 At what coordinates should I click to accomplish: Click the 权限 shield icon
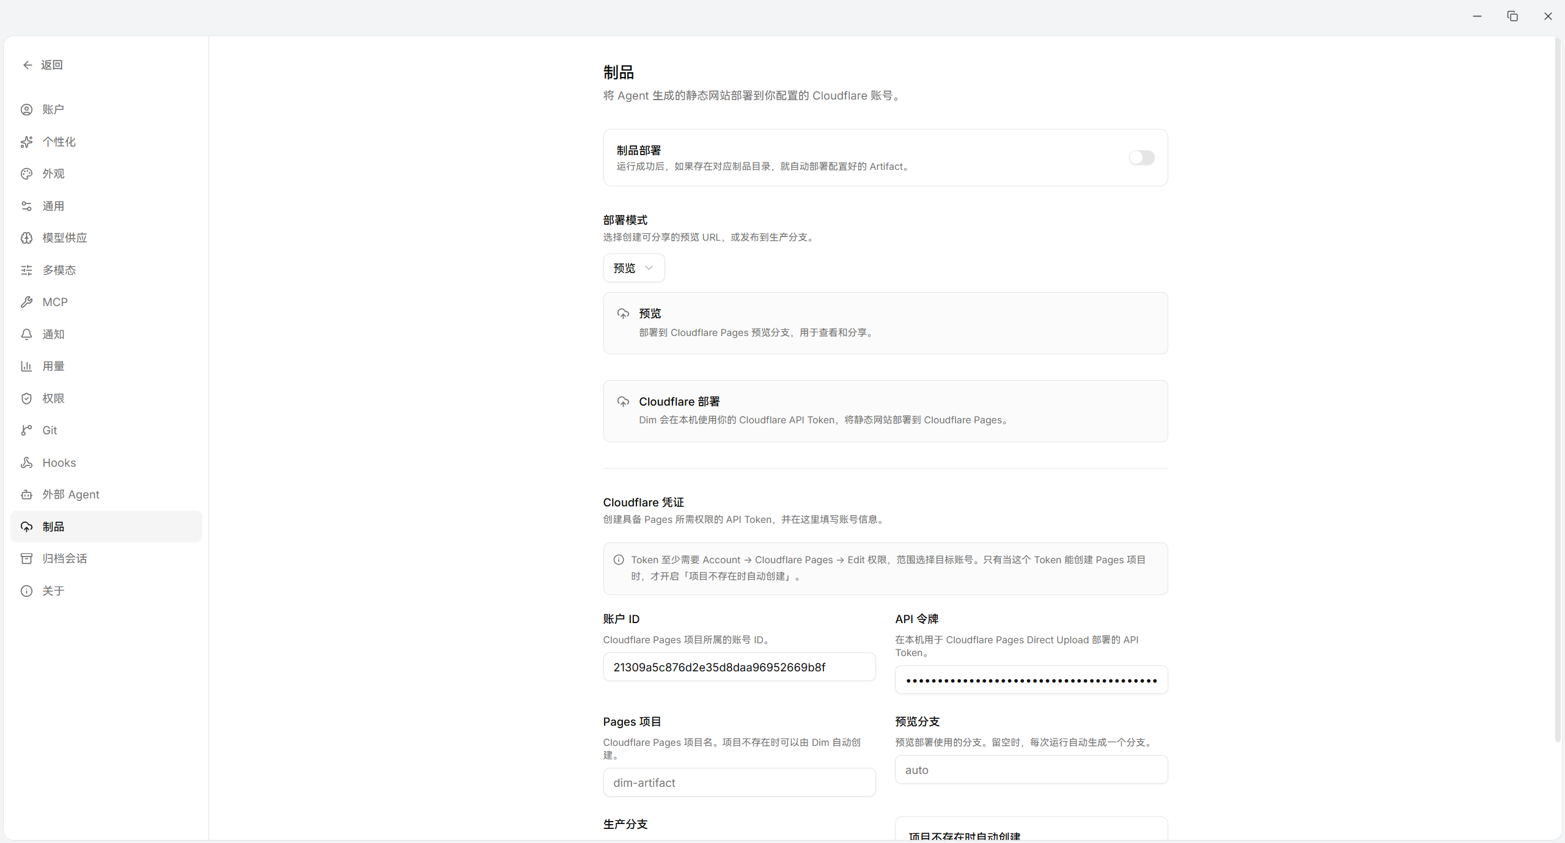pyautogui.click(x=26, y=398)
